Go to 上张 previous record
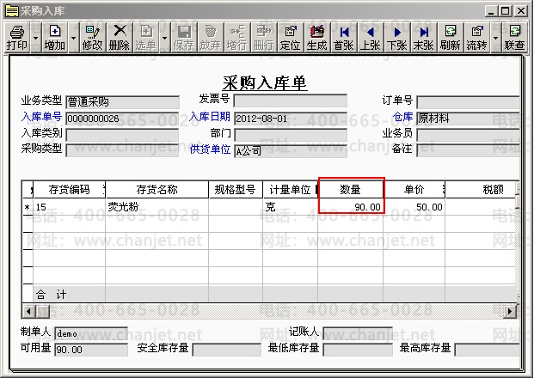Image resolution: width=534 pixels, height=378 pixels. pyautogui.click(x=371, y=38)
